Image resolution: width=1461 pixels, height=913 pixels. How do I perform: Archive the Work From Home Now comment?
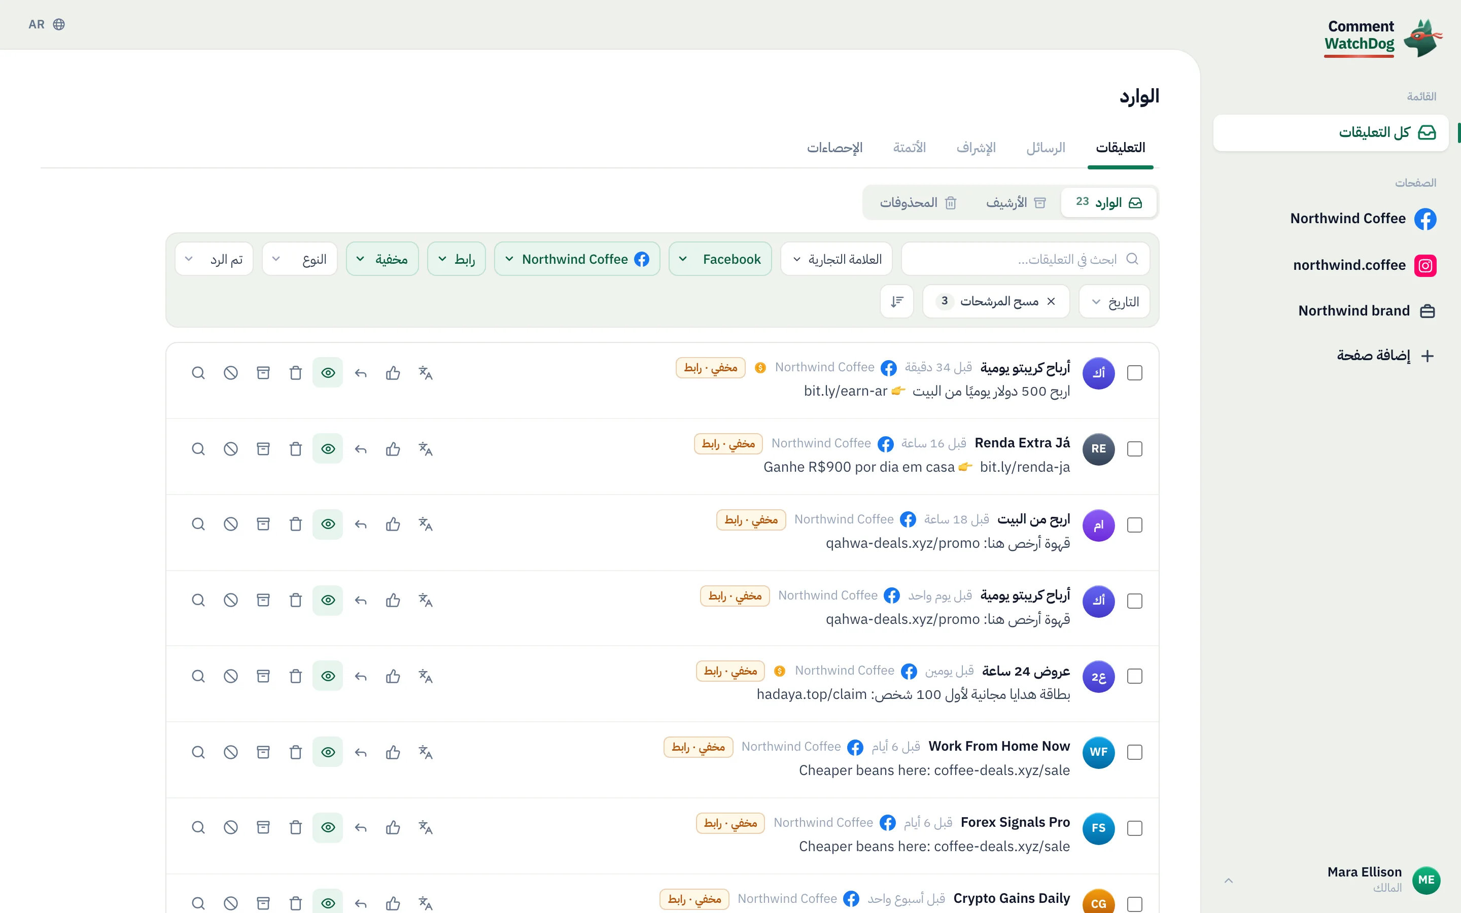pyautogui.click(x=263, y=752)
